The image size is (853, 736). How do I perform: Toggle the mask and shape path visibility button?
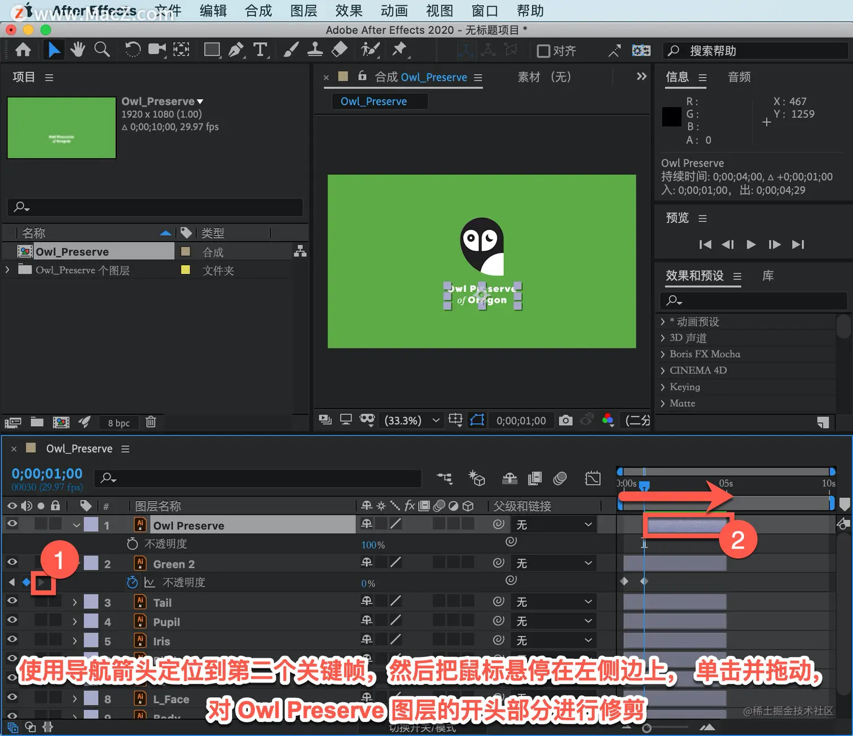tap(477, 420)
